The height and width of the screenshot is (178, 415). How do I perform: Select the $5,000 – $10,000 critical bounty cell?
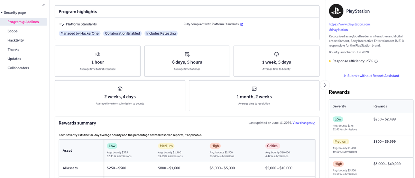pyautogui.click(x=279, y=168)
